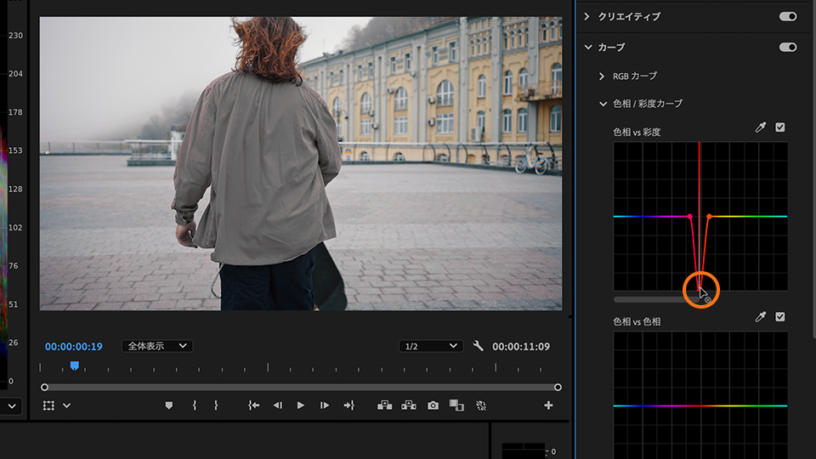Uncheck the 色相 vs 色相 checkbox

click(780, 317)
